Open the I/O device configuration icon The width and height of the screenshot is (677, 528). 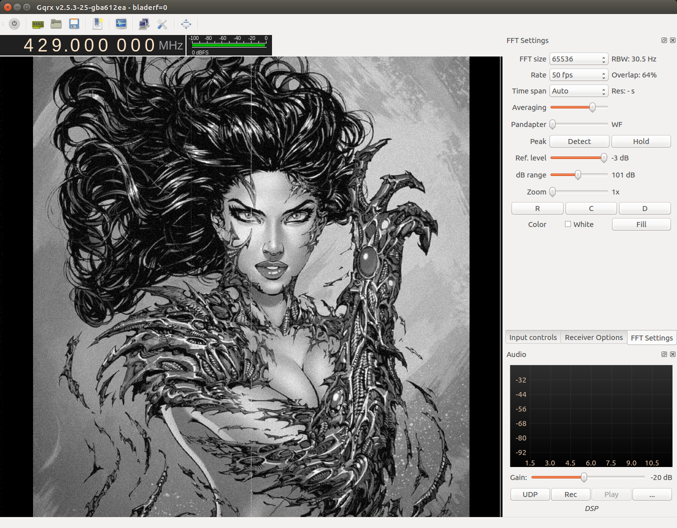tap(38, 24)
